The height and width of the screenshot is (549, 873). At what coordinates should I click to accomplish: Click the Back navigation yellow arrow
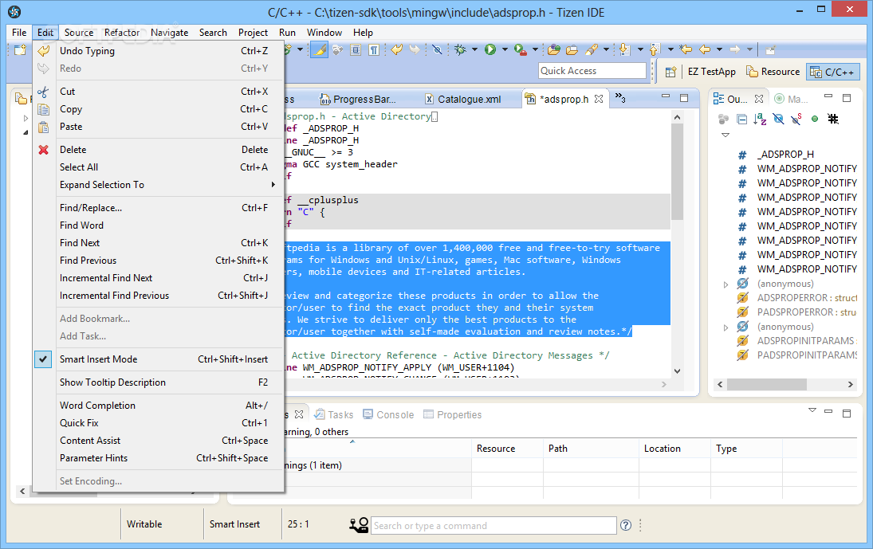(x=705, y=50)
